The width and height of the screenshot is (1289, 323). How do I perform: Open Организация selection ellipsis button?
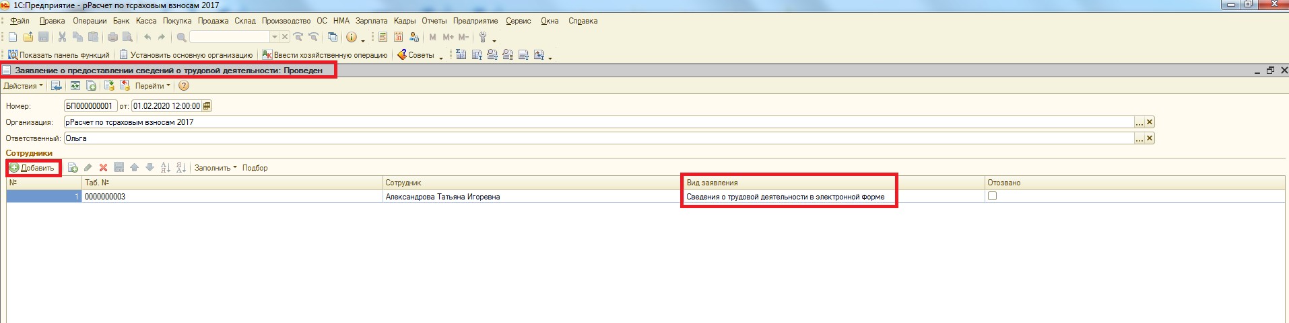click(1139, 122)
